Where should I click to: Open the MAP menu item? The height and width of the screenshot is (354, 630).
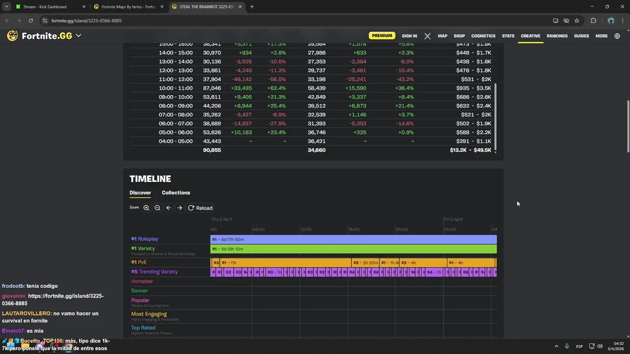[442, 36]
